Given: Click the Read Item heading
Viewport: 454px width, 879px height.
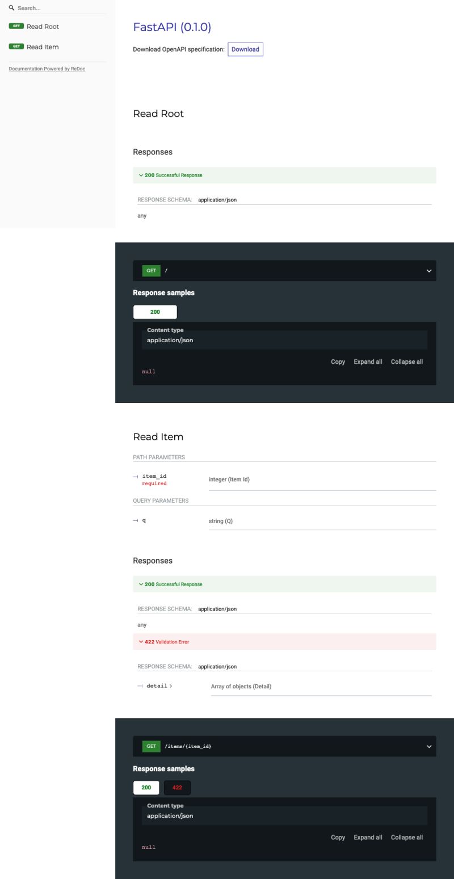Looking at the screenshot, I should [158, 437].
